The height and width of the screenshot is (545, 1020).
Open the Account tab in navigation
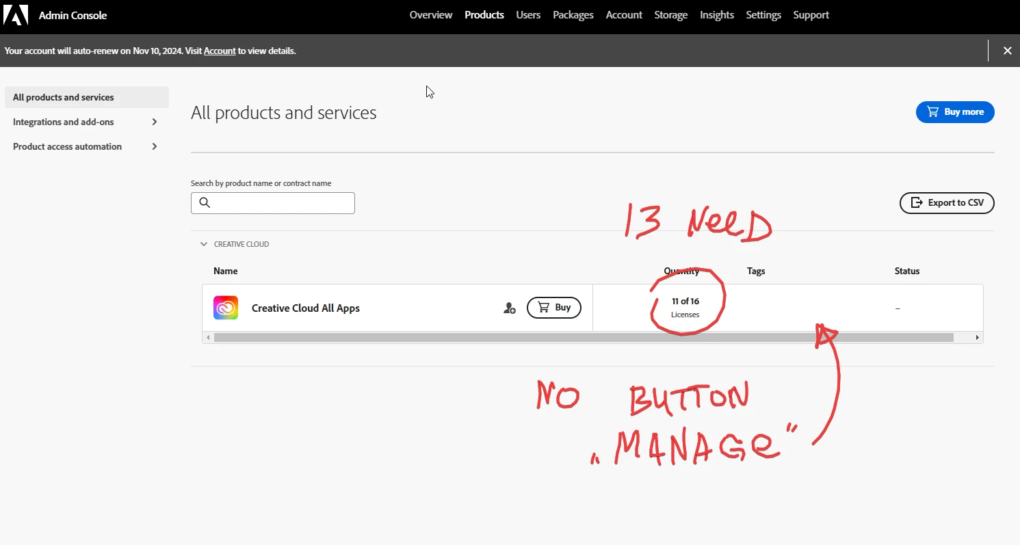click(624, 15)
